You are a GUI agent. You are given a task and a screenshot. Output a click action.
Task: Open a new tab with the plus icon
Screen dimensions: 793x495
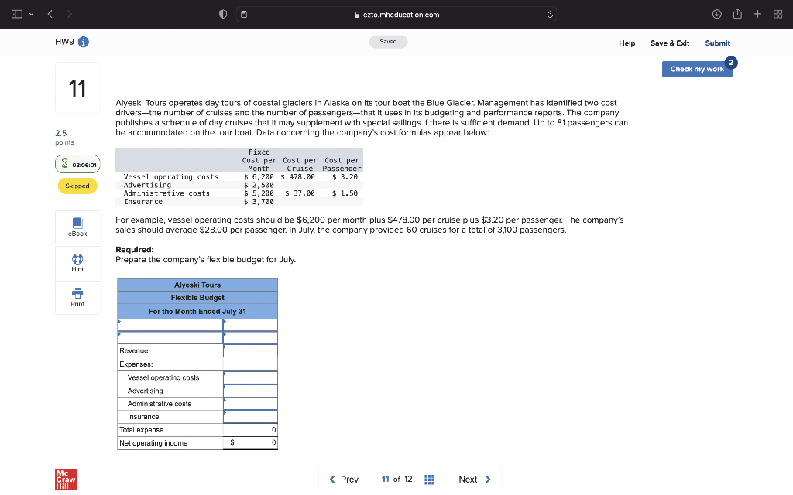[x=757, y=14]
